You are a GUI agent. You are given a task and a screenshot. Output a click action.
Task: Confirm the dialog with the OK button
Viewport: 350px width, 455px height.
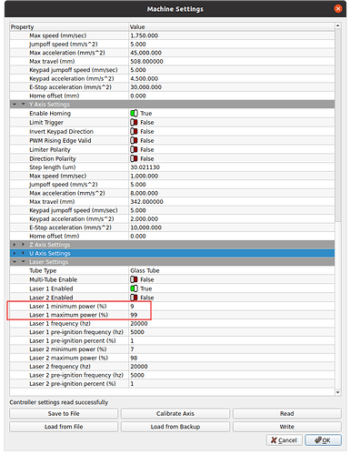(x=323, y=440)
